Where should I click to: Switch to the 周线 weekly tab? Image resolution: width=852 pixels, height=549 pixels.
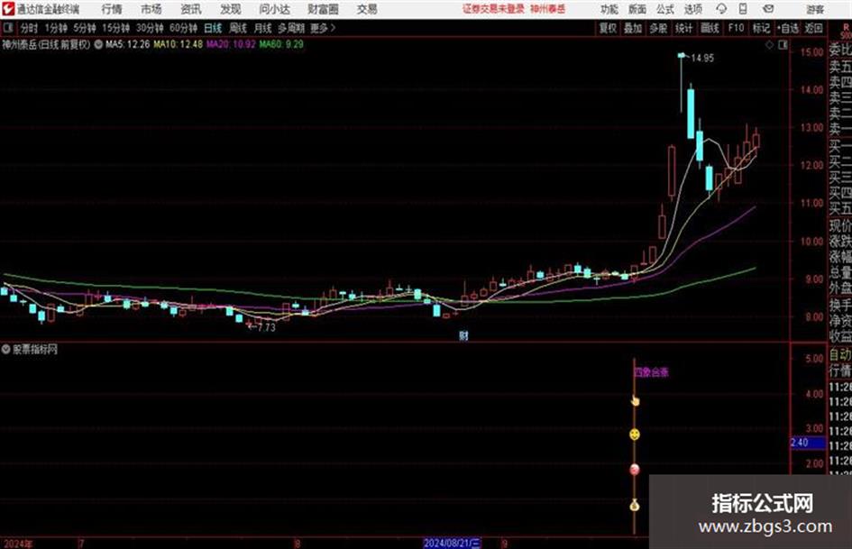[x=238, y=28]
